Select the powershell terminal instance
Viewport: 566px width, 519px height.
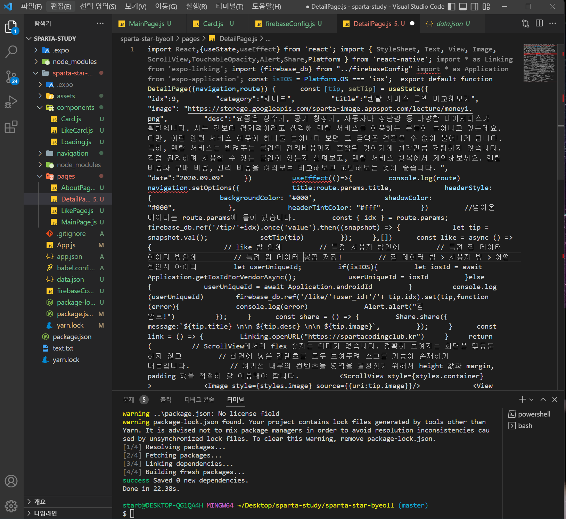click(x=530, y=414)
